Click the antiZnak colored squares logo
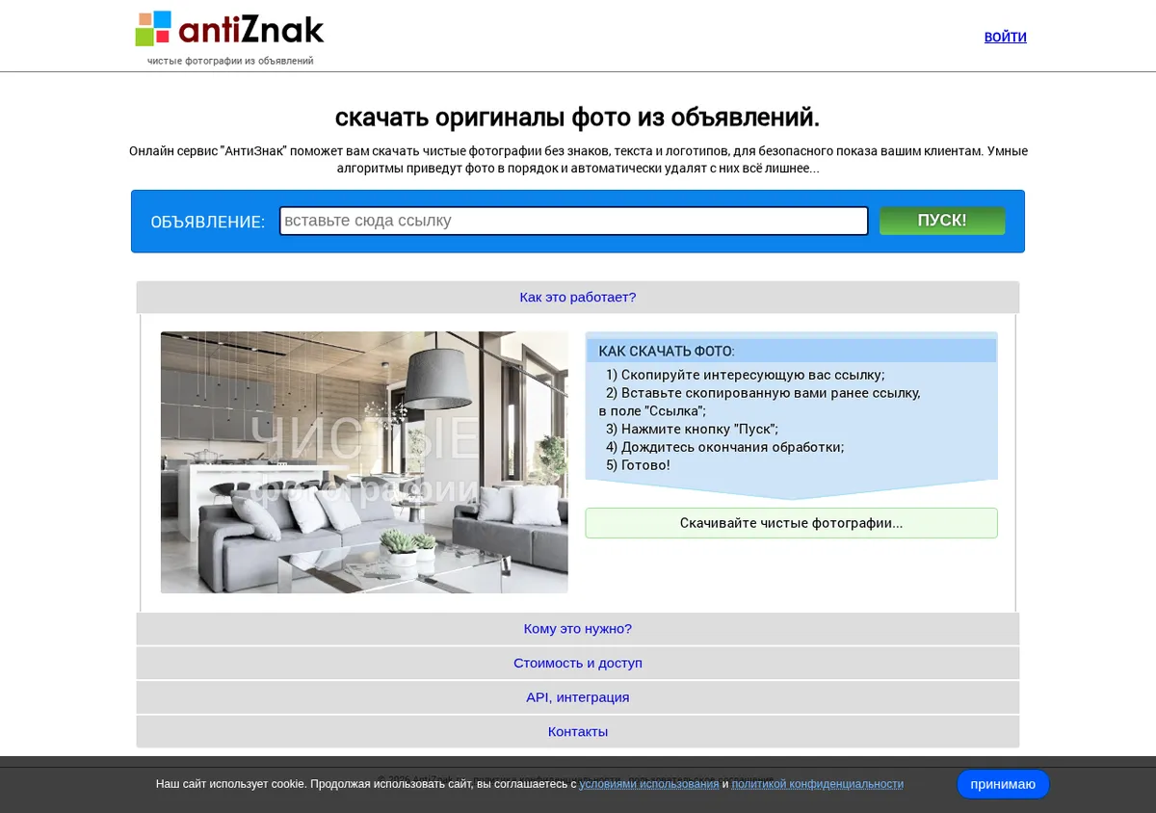This screenshot has width=1156, height=813. 153,29
